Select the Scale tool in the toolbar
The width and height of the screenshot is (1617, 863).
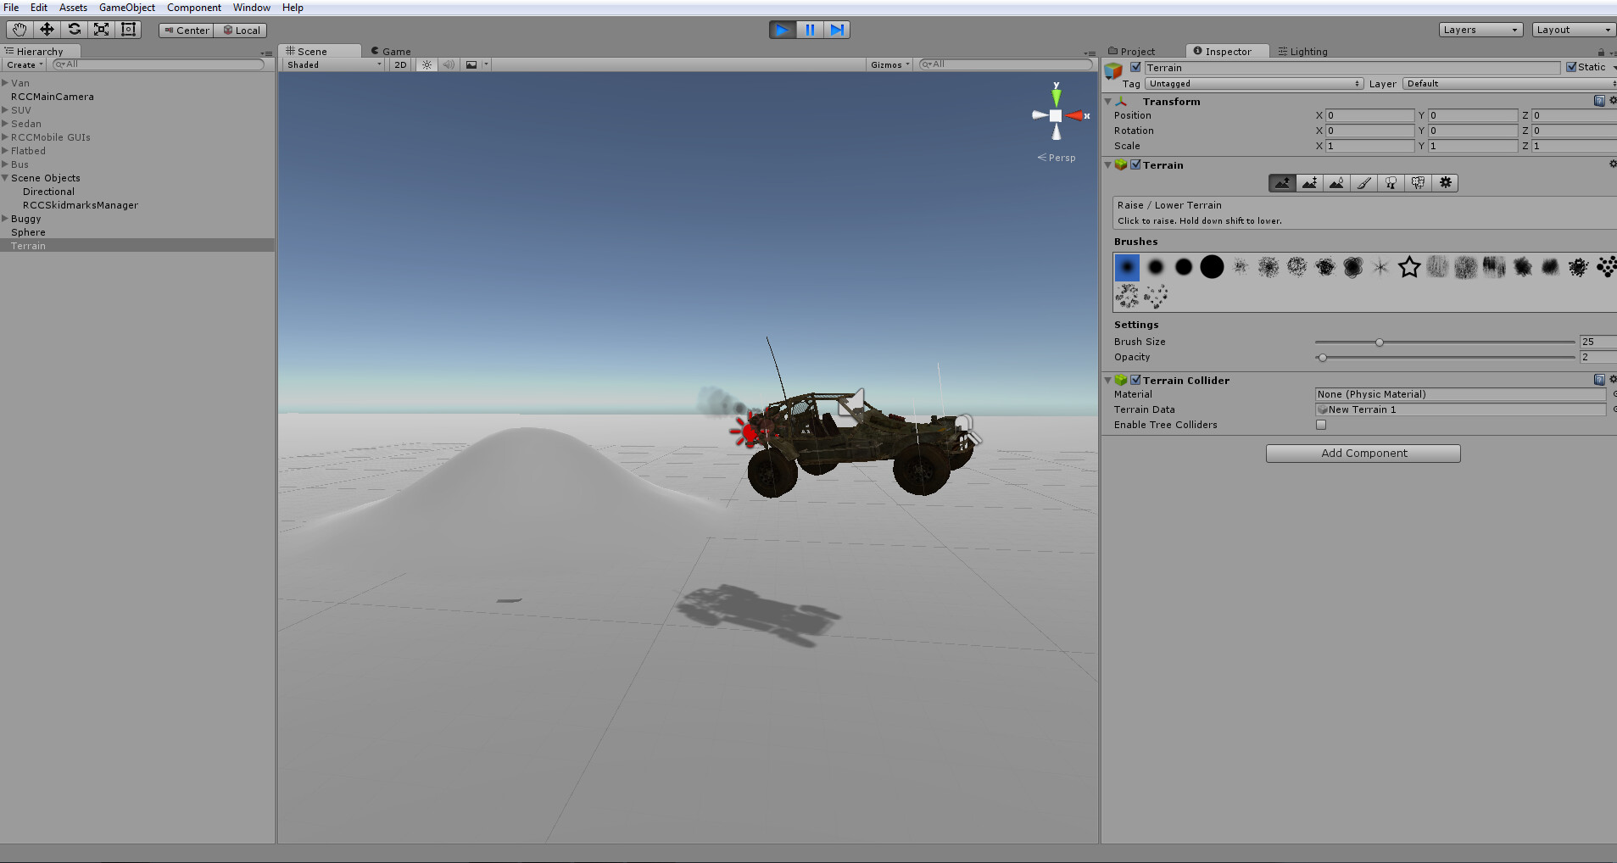pos(101,29)
